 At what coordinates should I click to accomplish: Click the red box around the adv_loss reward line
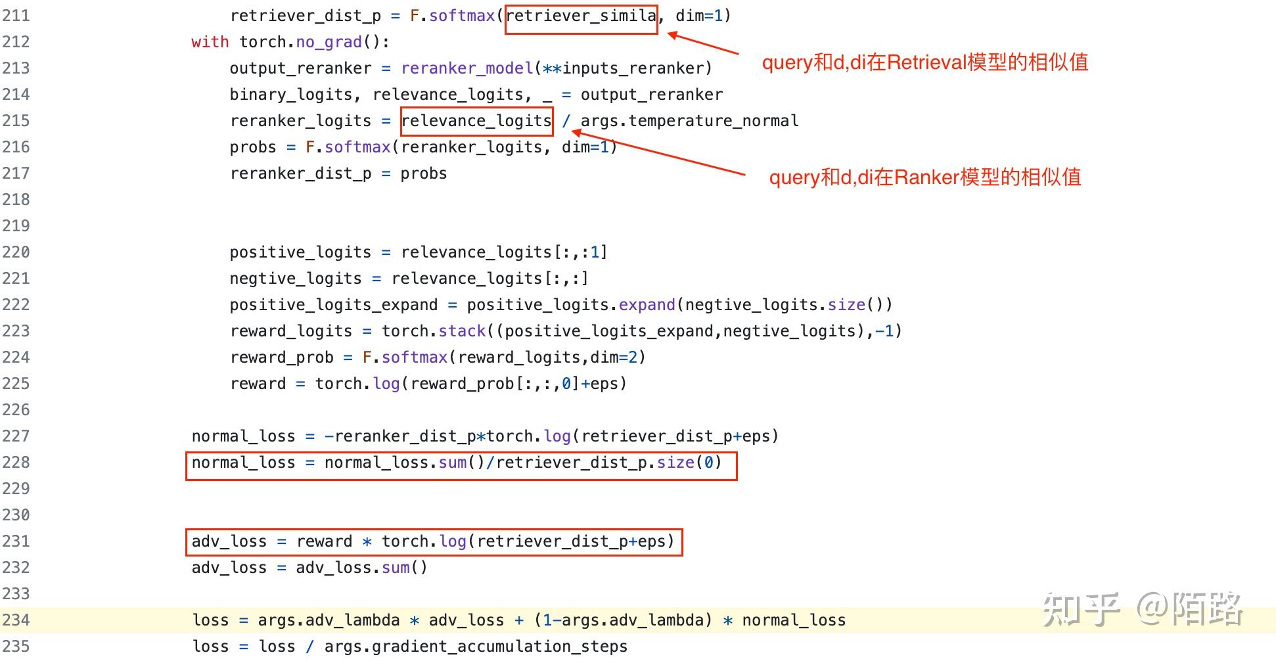point(435,543)
